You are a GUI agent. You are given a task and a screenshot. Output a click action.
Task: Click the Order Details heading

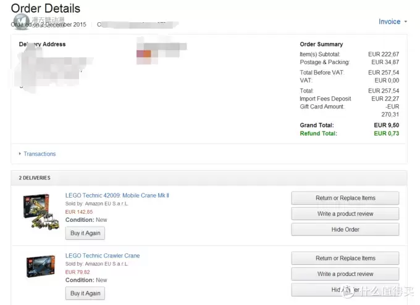(x=46, y=8)
